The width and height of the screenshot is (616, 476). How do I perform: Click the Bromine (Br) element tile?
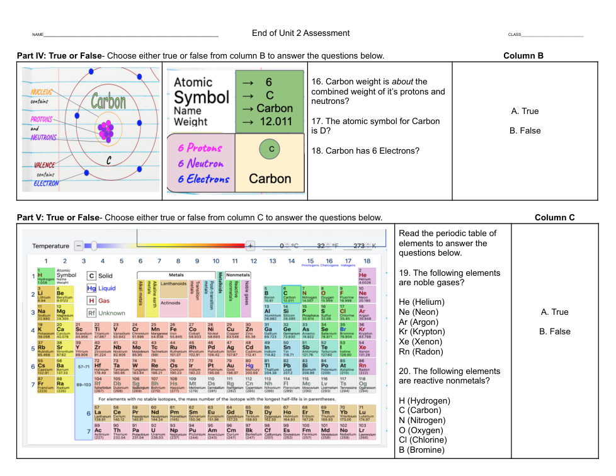coord(344,331)
